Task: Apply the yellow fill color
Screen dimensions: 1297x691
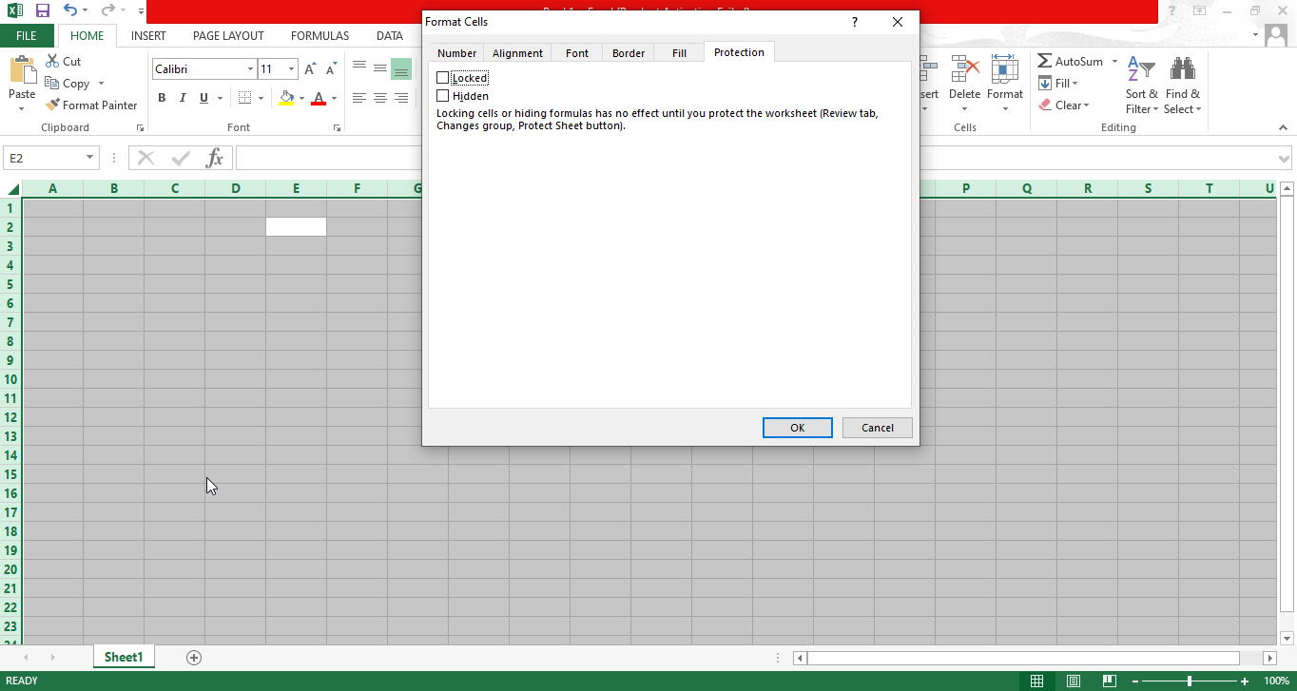Action: click(287, 98)
